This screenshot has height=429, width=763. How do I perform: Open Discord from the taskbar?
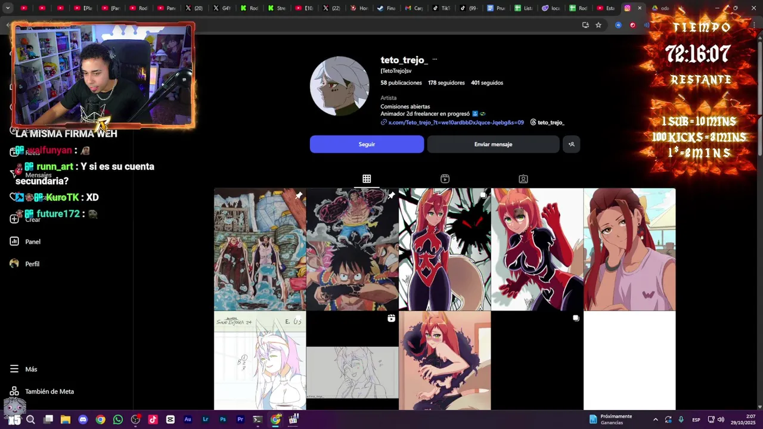pos(83,419)
